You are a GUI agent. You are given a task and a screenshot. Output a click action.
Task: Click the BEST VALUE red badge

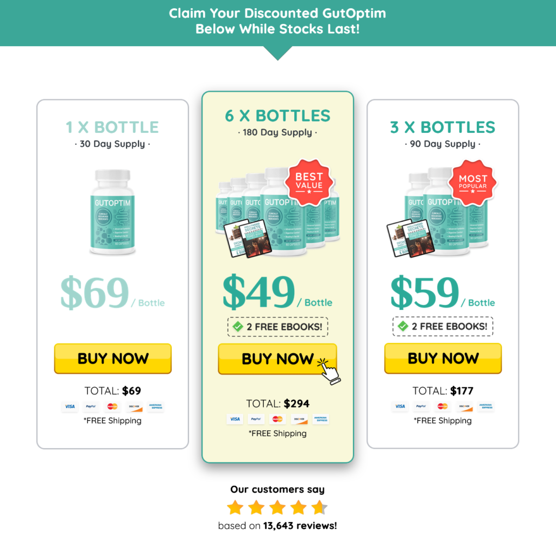click(x=309, y=182)
